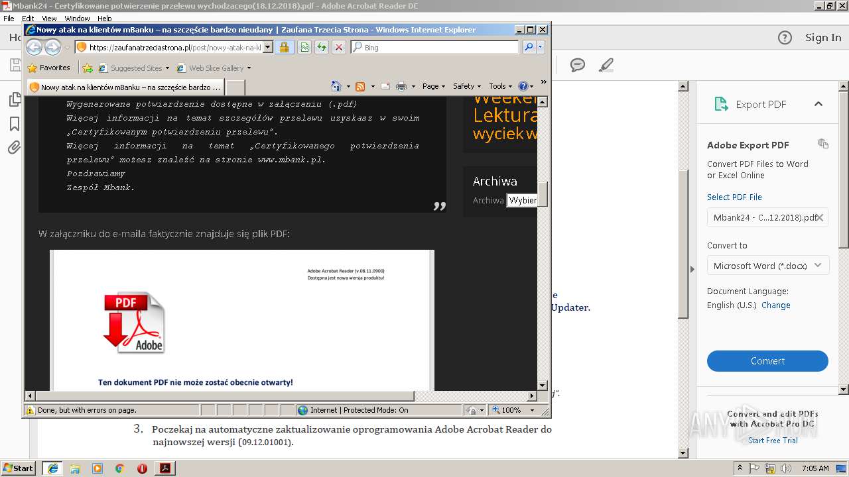Click the copy icon next to Adobe Export PDF
The height and width of the screenshot is (477, 849).
point(823,144)
